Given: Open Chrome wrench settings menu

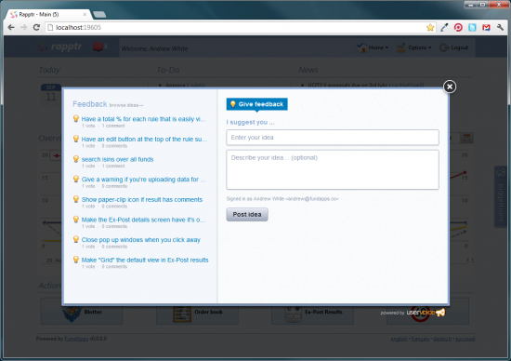Looking at the screenshot, I should point(500,27).
